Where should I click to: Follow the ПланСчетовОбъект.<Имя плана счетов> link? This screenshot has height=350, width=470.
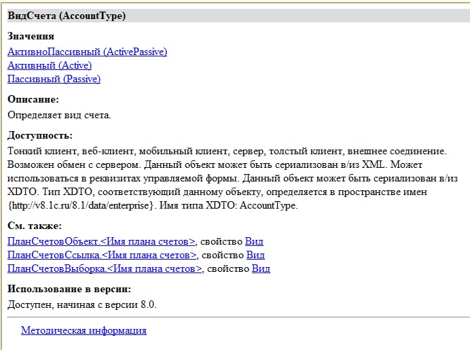(x=101, y=241)
